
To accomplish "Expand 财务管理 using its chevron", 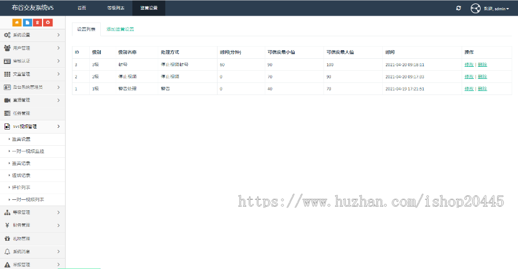I will point(59,225).
